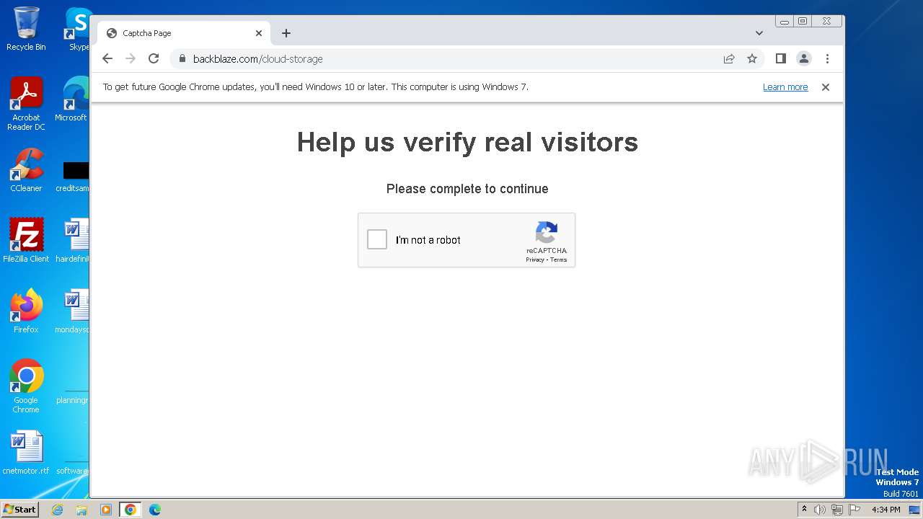Open a new browser tab

[286, 33]
